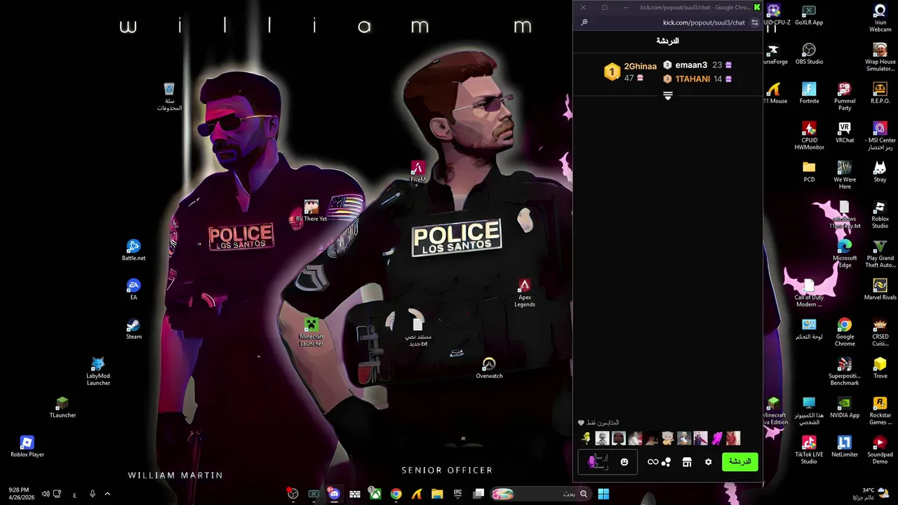Open 1TAHANI's leaderboard entry
This screenshot has width=898, height=505.
[x=698, y=79]
